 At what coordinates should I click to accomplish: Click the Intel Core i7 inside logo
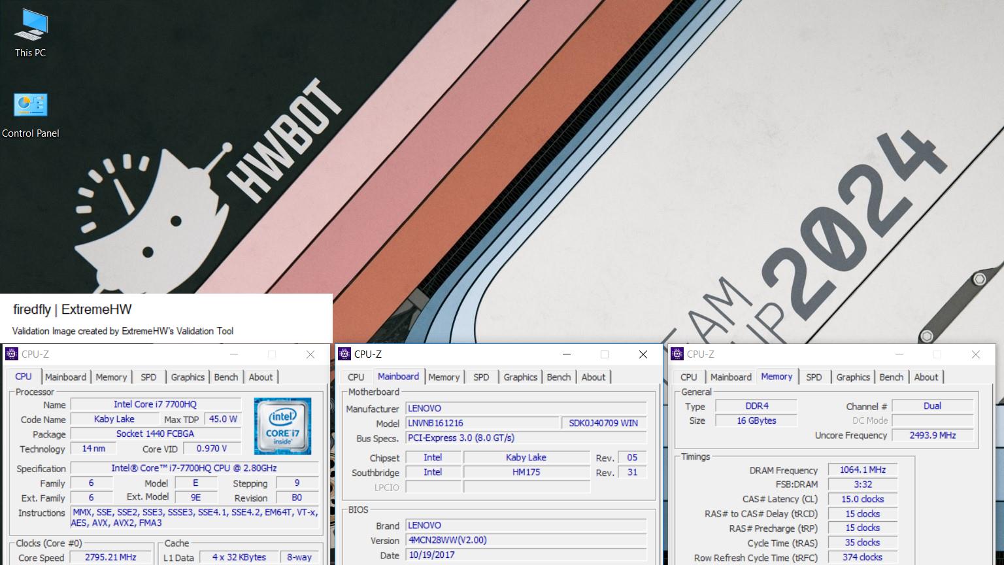[x=282, y=426]
